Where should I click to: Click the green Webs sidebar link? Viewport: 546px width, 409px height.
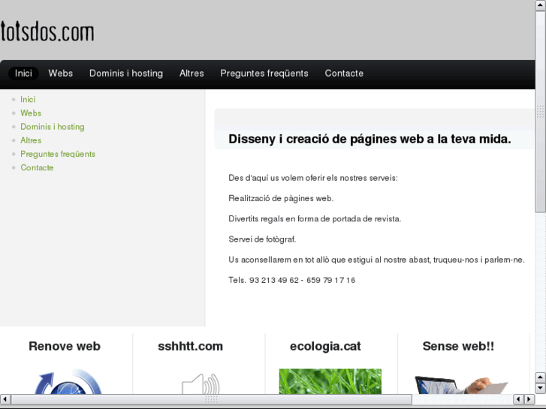(31, 113)
